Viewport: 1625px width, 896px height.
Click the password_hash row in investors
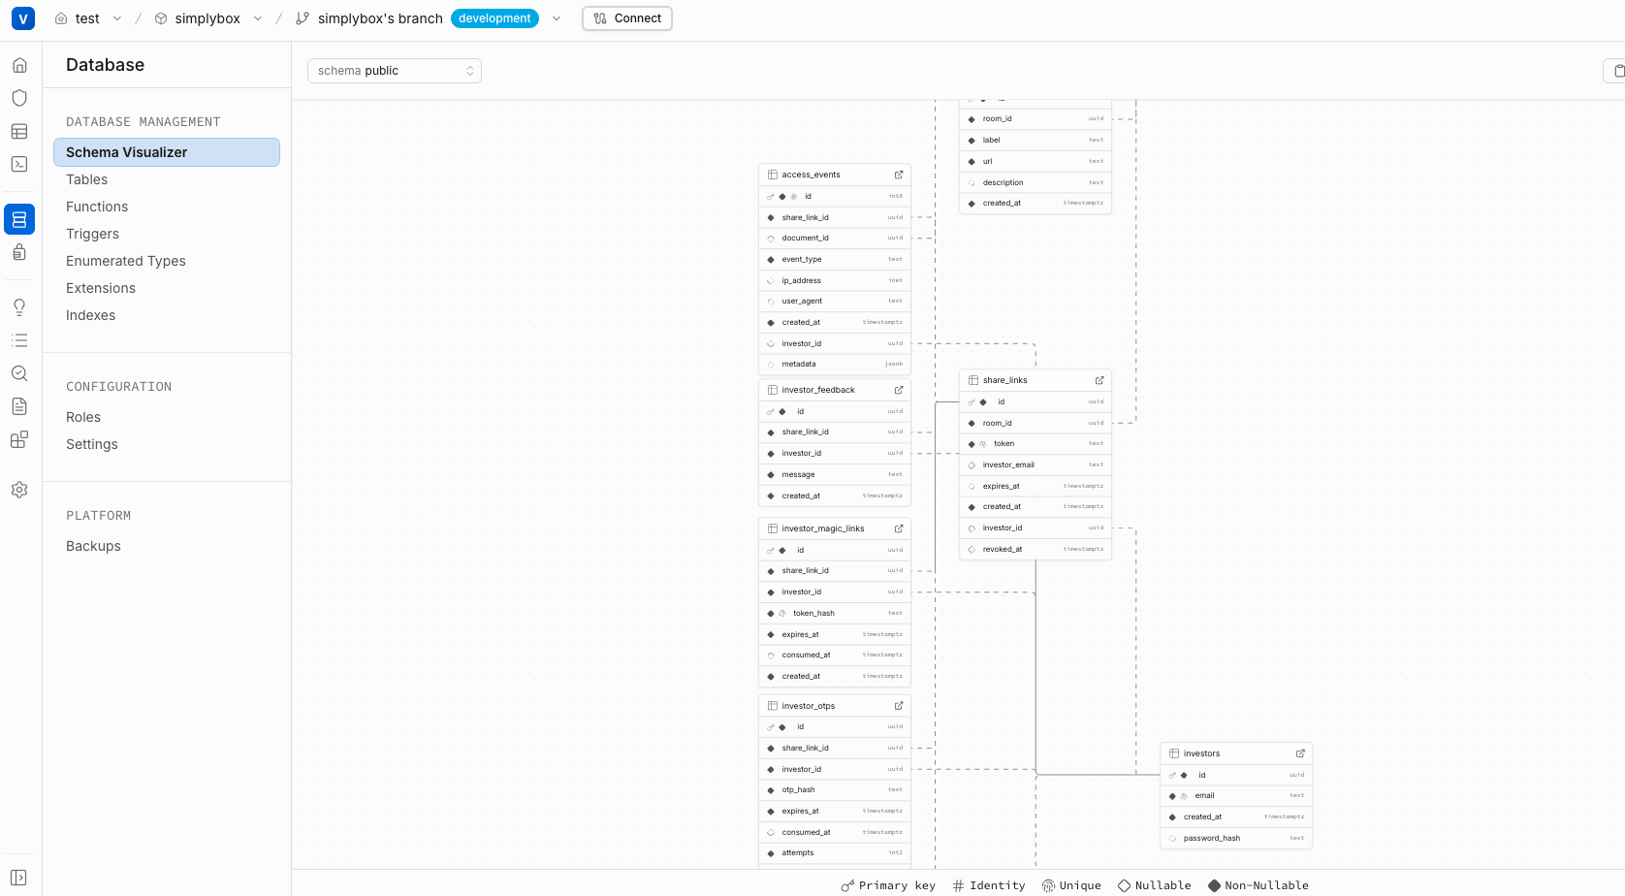click(x=1236, y=838)
